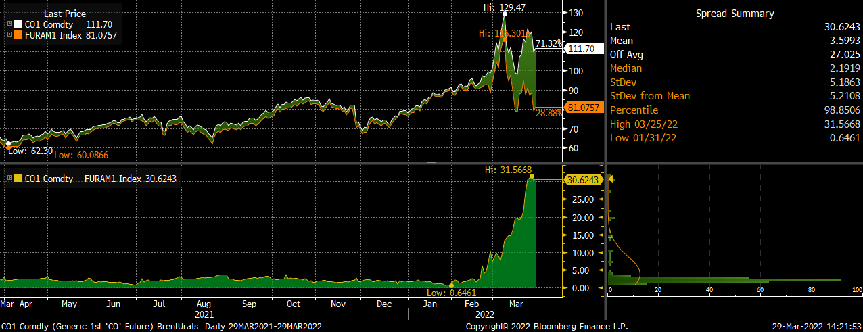
Task: Click the yellow spread series color swatch
Action: pyautogui.click(x=18, y=179)
